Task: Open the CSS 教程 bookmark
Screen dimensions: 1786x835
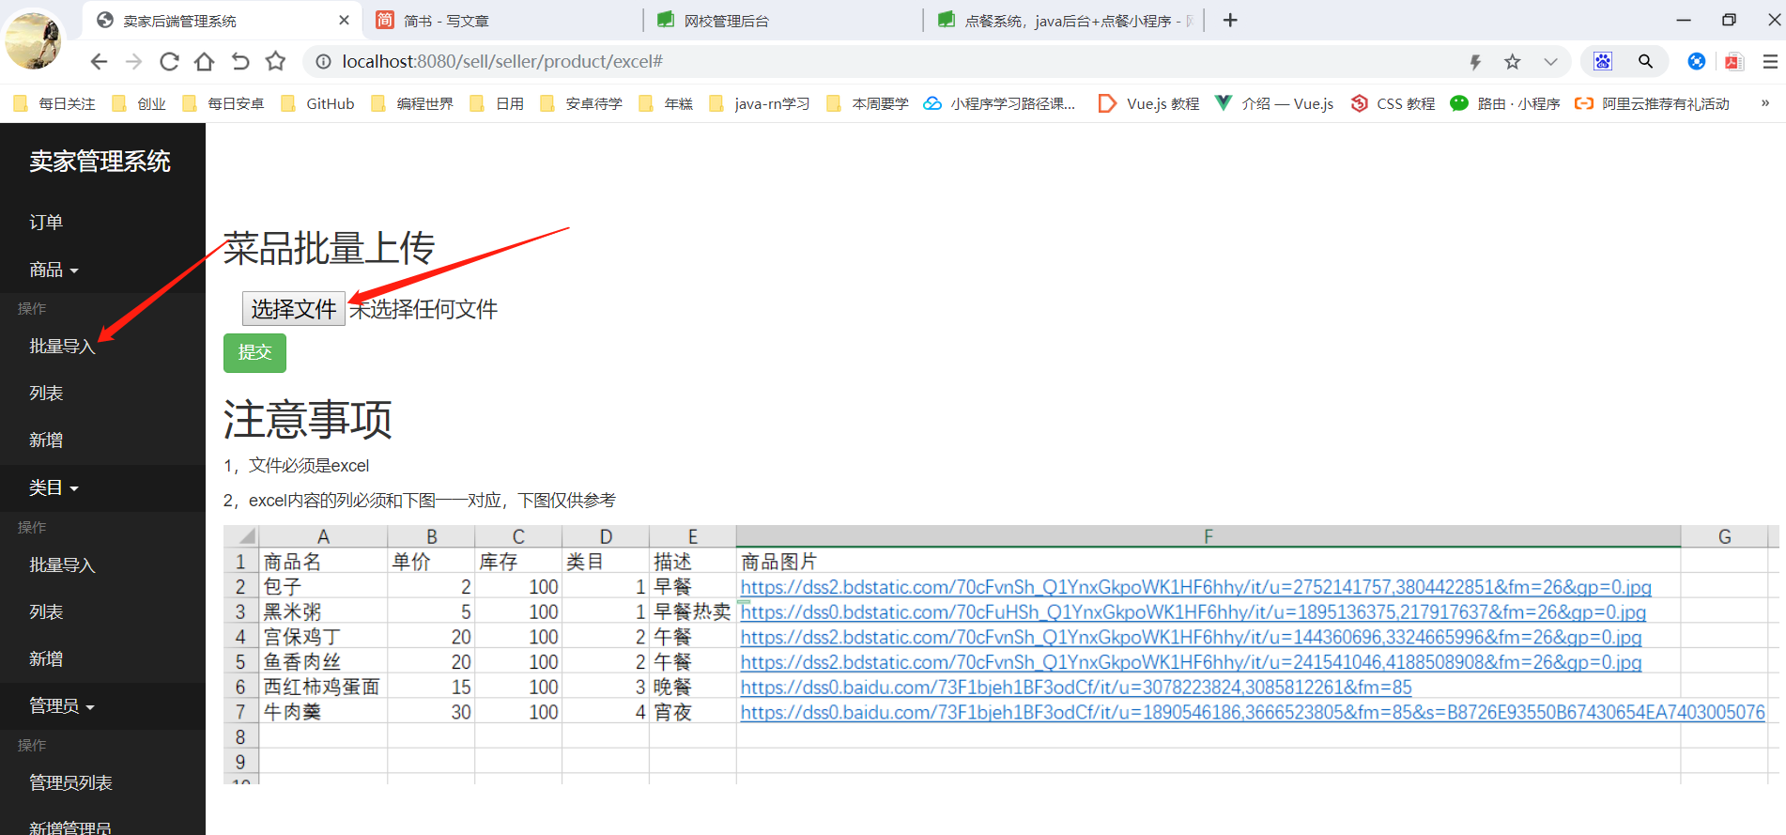Action: coord(1393,103)
